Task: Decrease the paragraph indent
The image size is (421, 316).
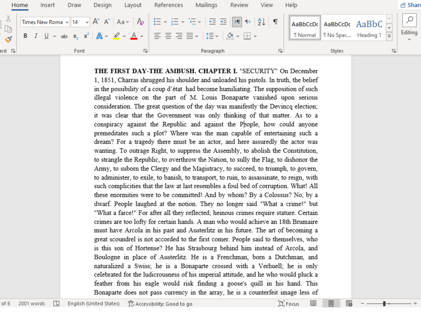Action: coord(212,22)
